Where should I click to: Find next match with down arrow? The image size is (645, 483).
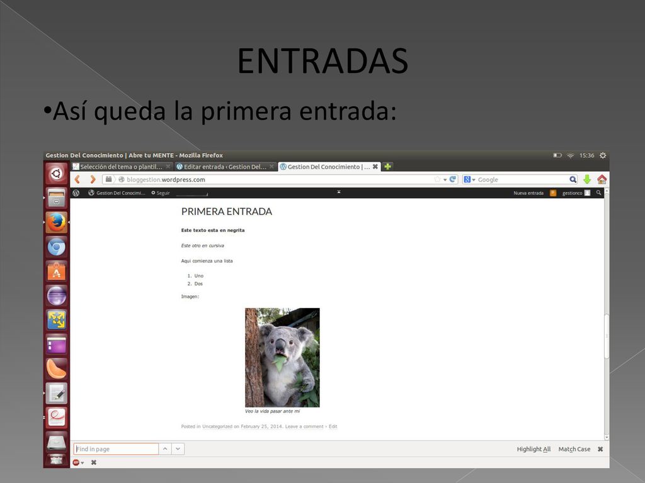(x=178, y=449)
